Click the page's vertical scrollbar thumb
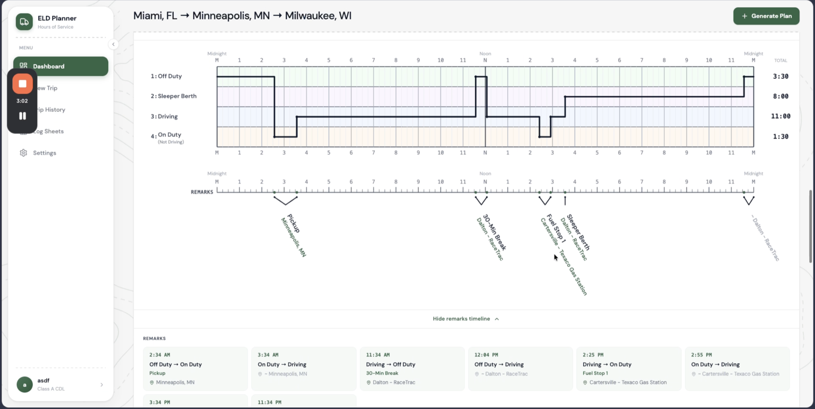 (810, 226)
